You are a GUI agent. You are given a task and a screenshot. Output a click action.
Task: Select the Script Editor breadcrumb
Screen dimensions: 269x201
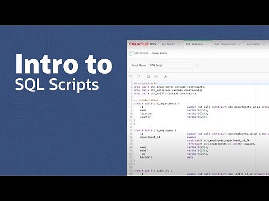160,53
